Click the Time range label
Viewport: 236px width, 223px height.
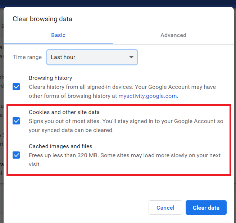coord(27,57)
